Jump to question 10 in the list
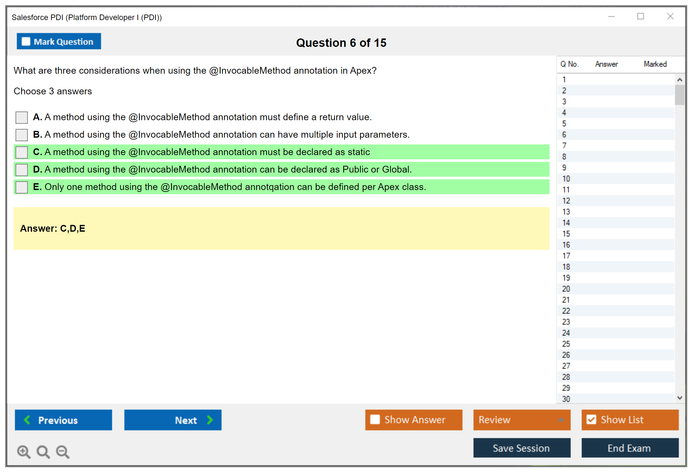 point(566,179)
